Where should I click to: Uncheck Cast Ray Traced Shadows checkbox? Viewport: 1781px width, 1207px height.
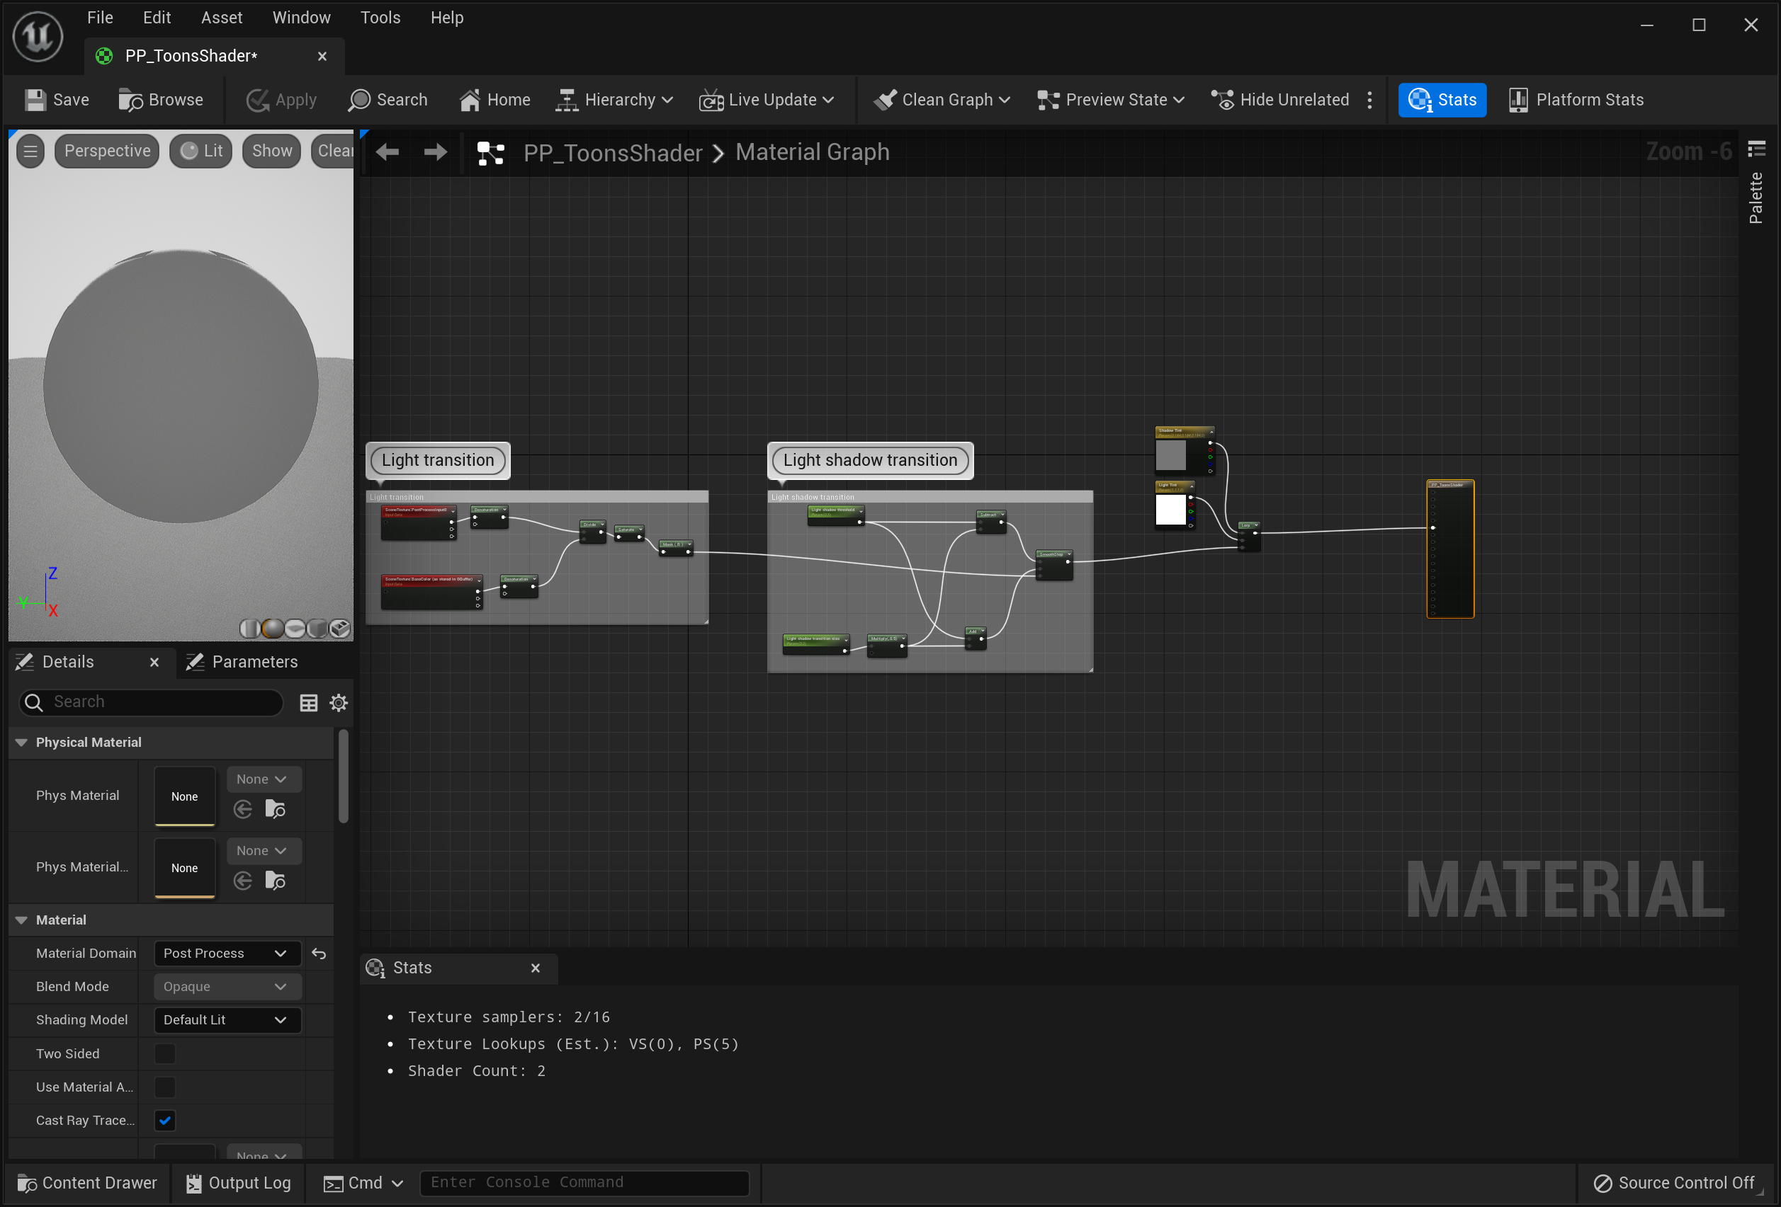(165, 1120)
